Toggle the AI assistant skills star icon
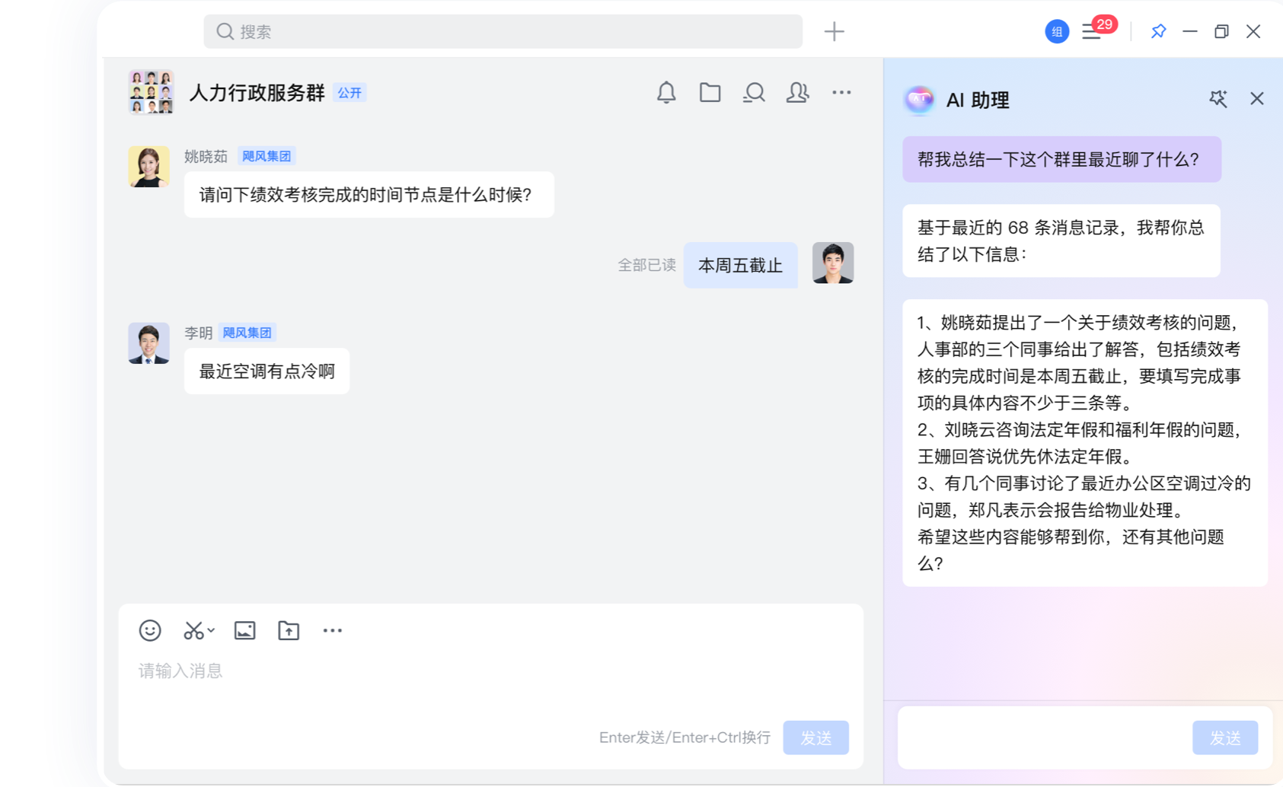The image size is (1283, 787). point(1218,99)
